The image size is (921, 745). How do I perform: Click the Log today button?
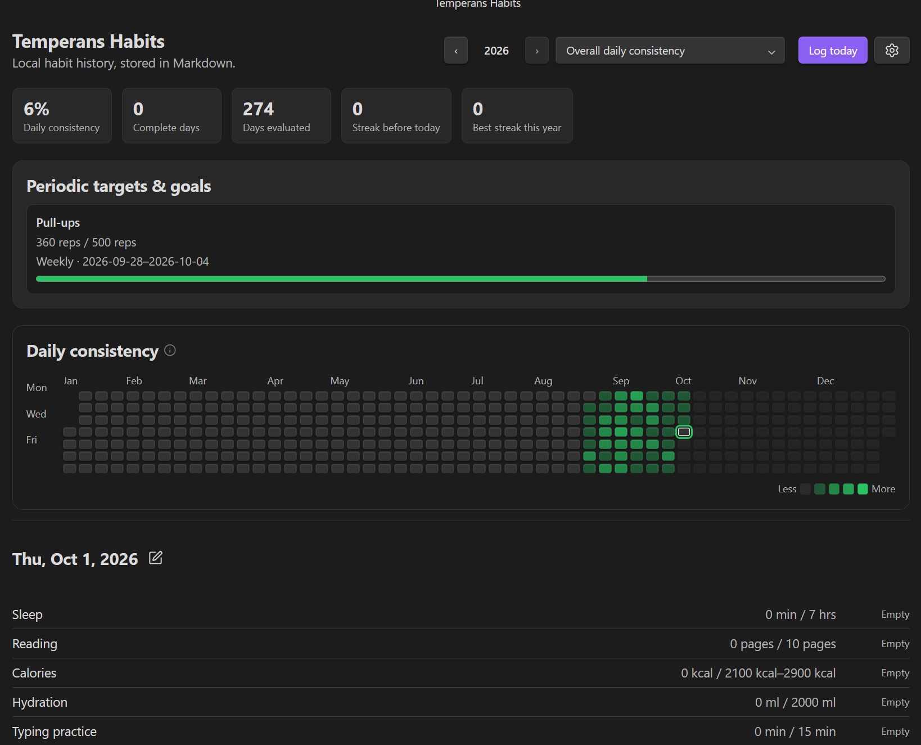833,51
